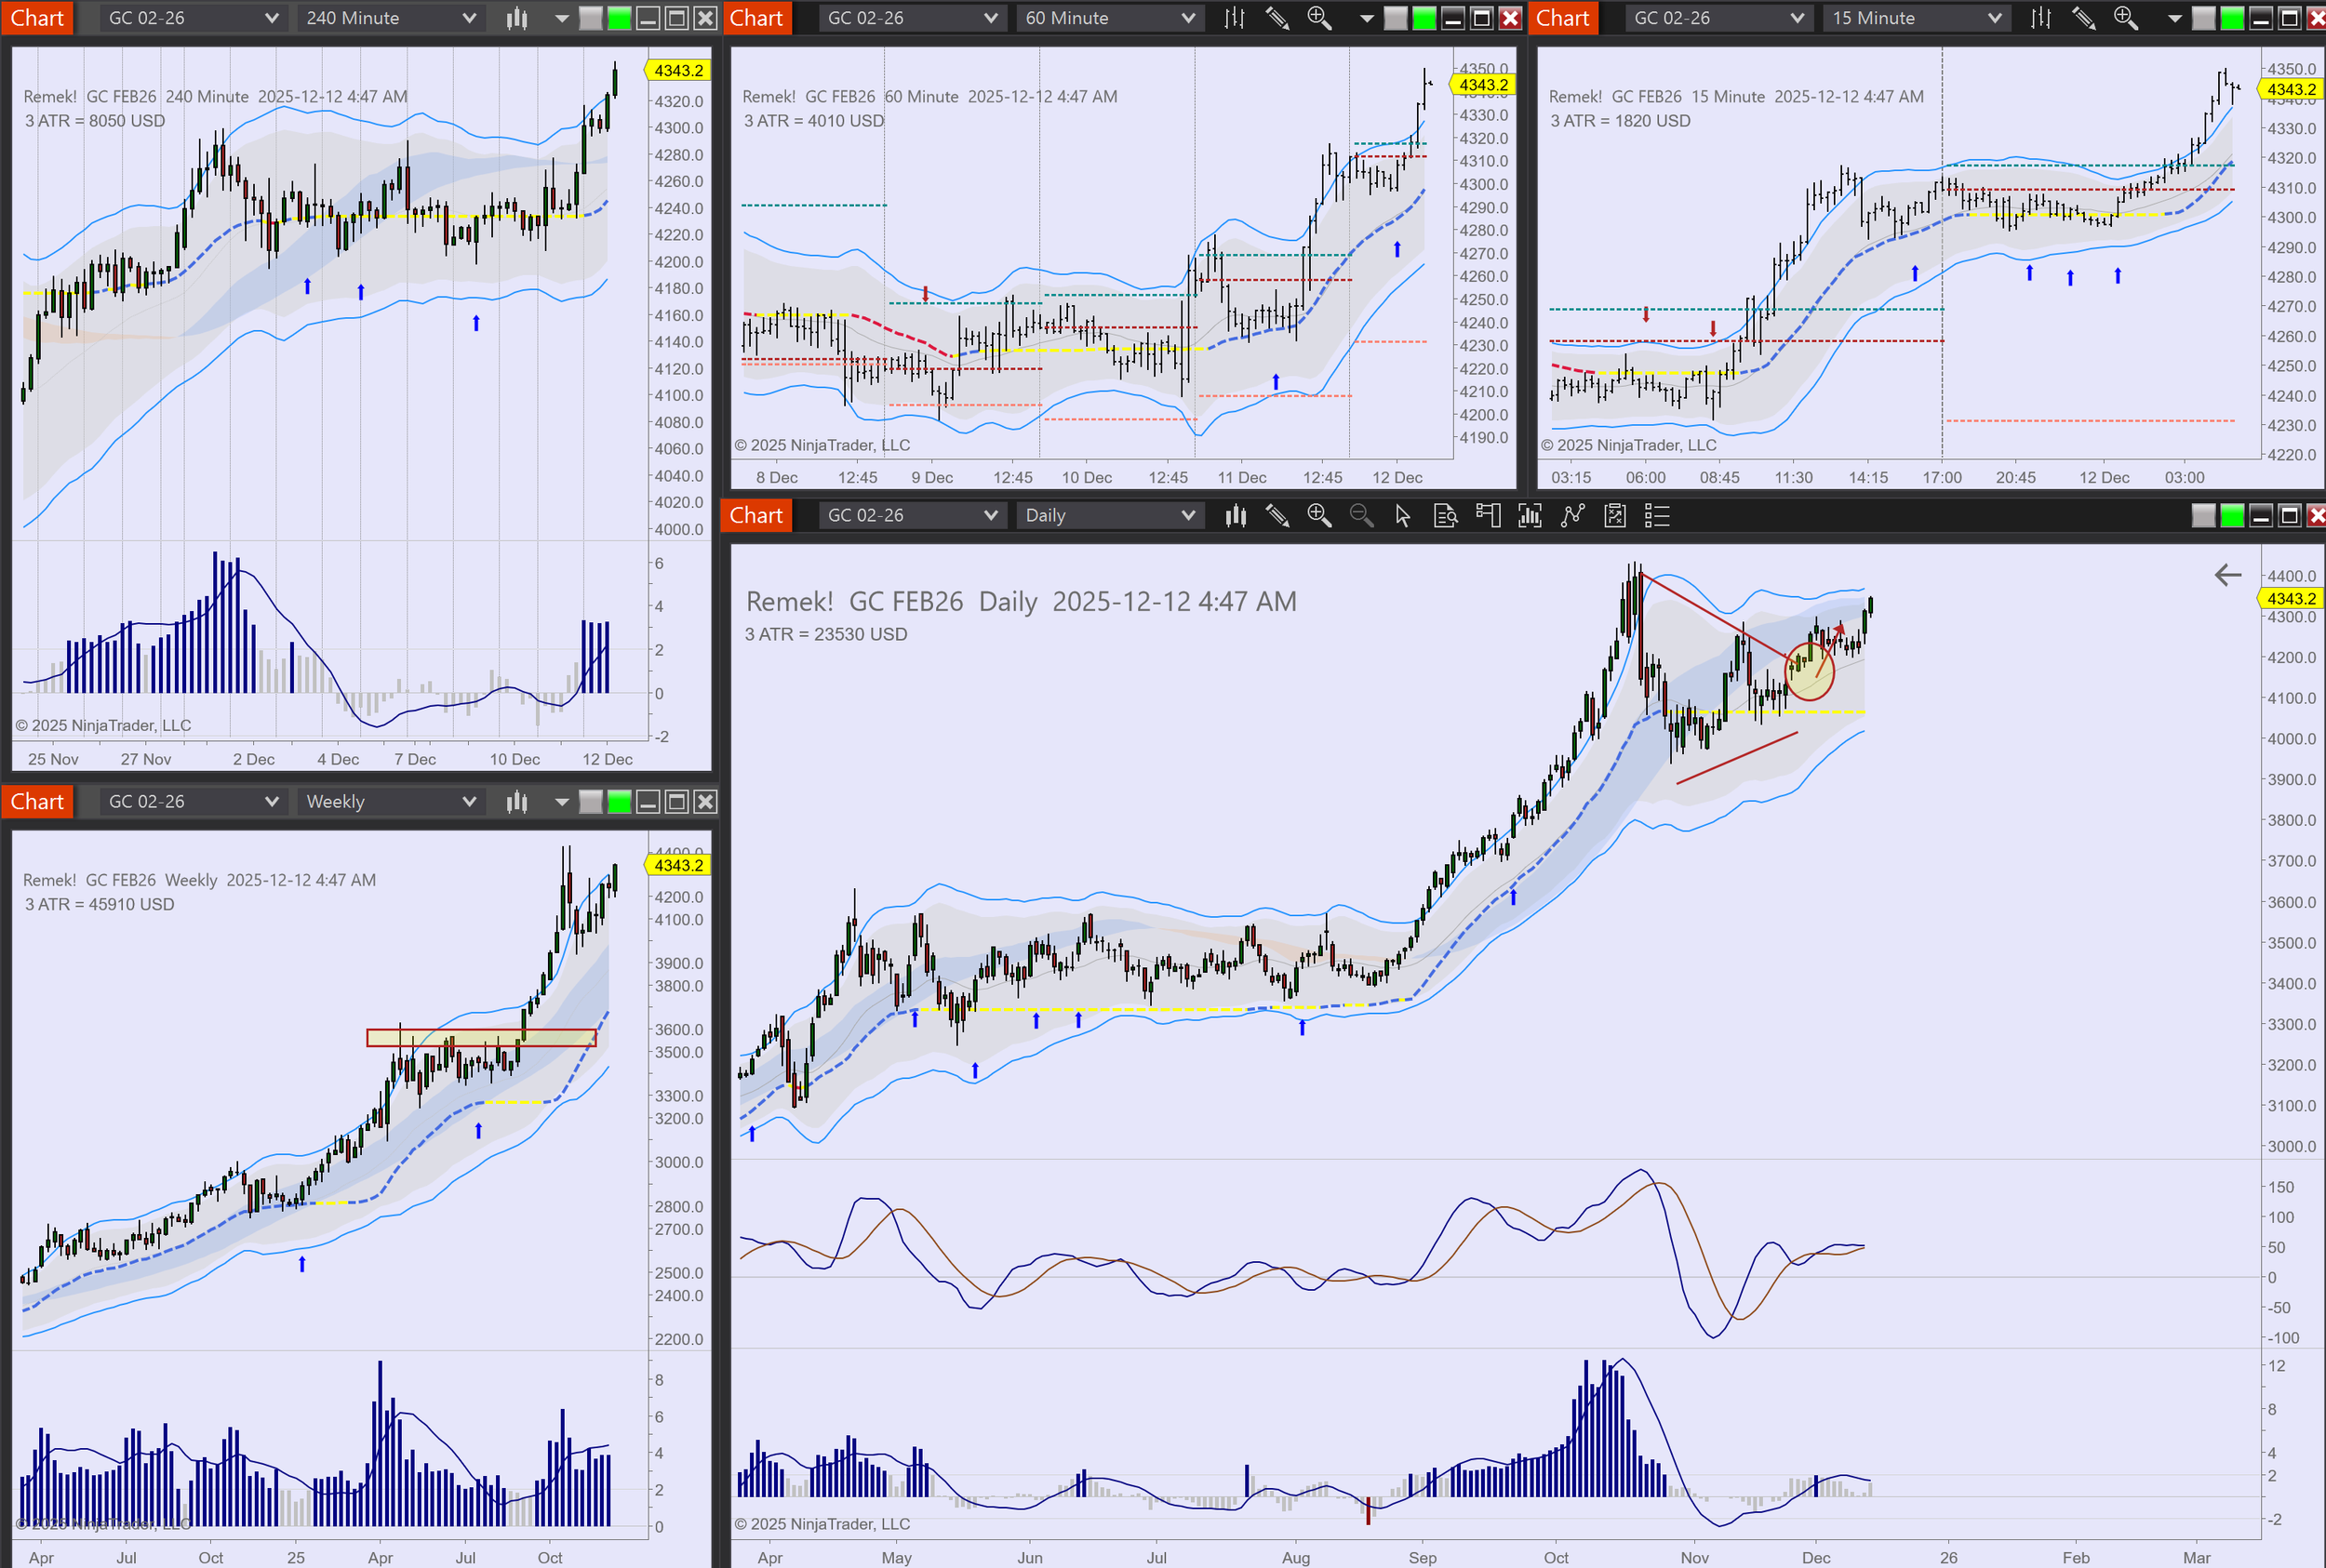The width and height of the screenshot is (2326, 1568).
Task: Click bar type icon on 15 Minute chart
Action: coord(2039,18)
